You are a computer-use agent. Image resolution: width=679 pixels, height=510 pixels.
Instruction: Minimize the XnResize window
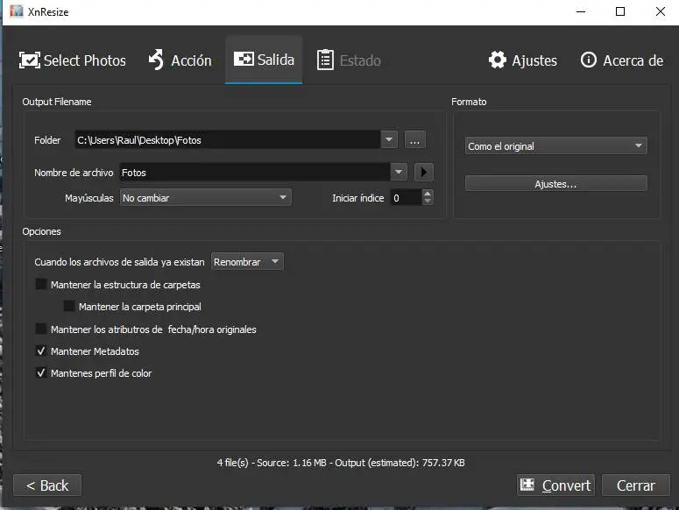pos(581,11)
